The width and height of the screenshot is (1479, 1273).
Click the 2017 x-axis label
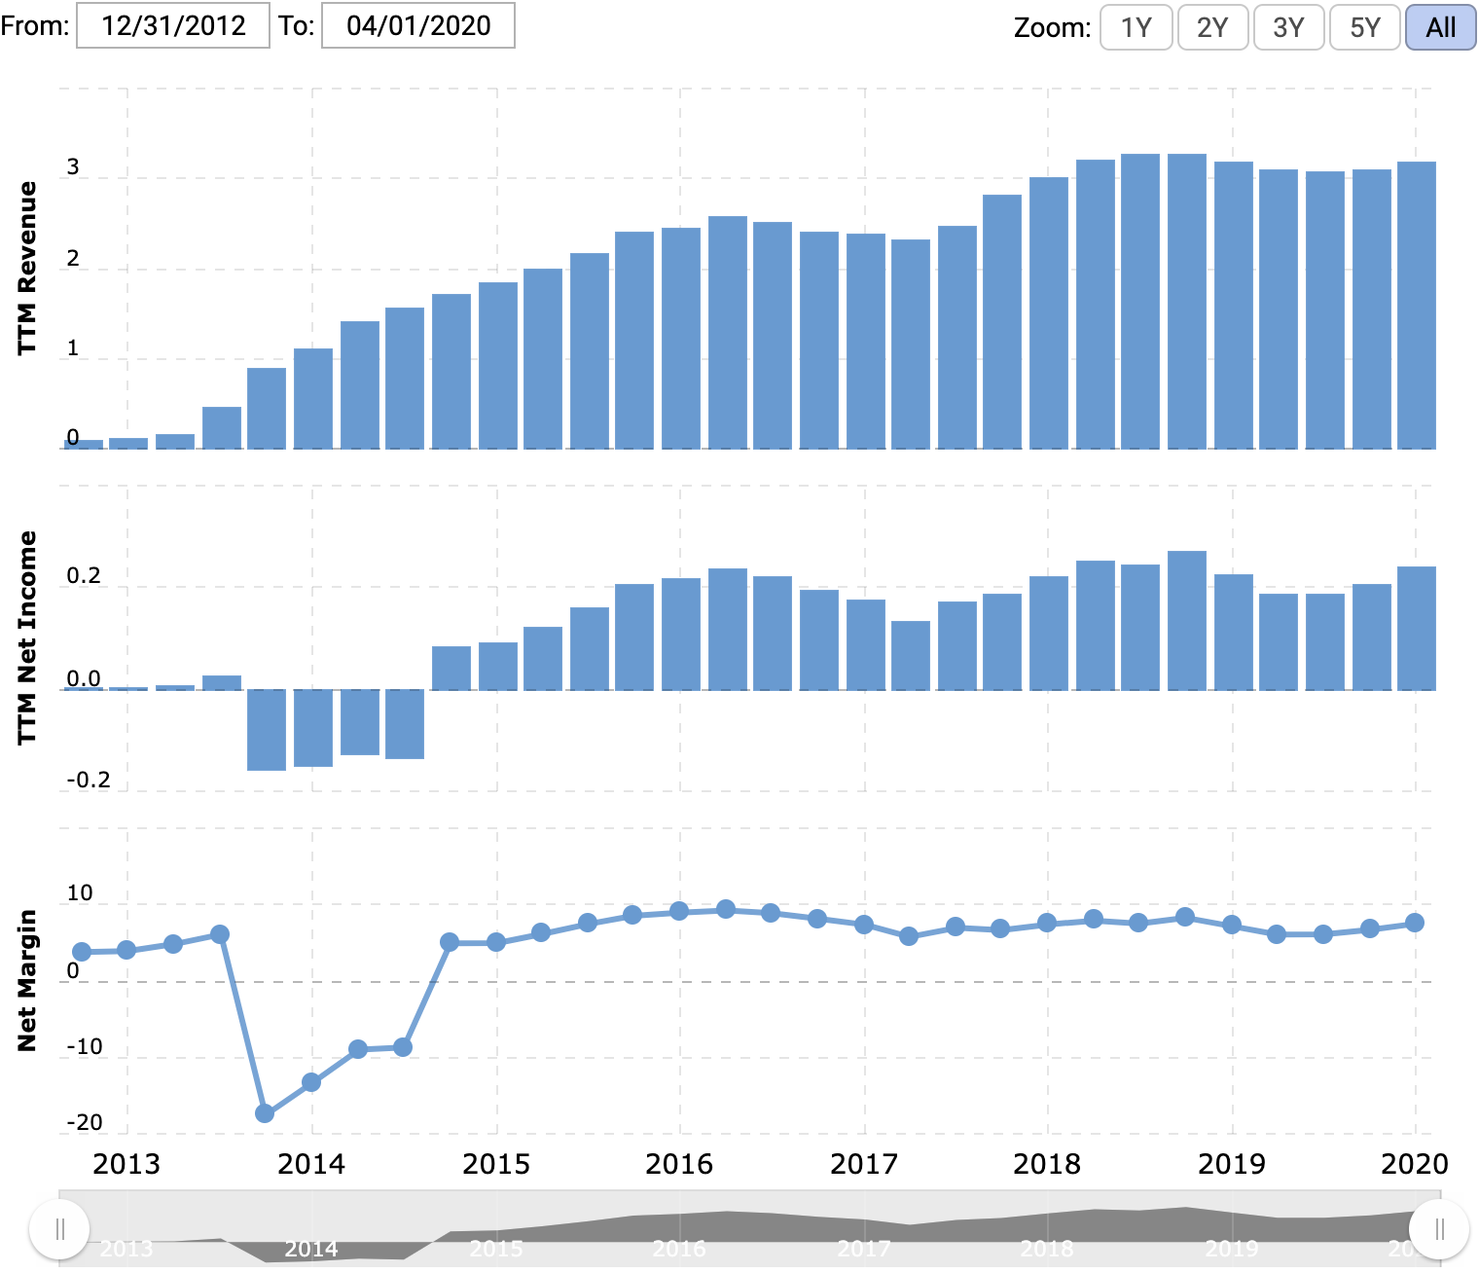click(864, 1164)
